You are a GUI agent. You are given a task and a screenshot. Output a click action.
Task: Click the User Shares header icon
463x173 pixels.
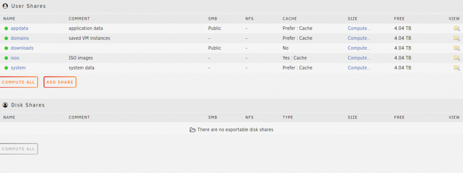pyautogui.click(x=5, y=6)
